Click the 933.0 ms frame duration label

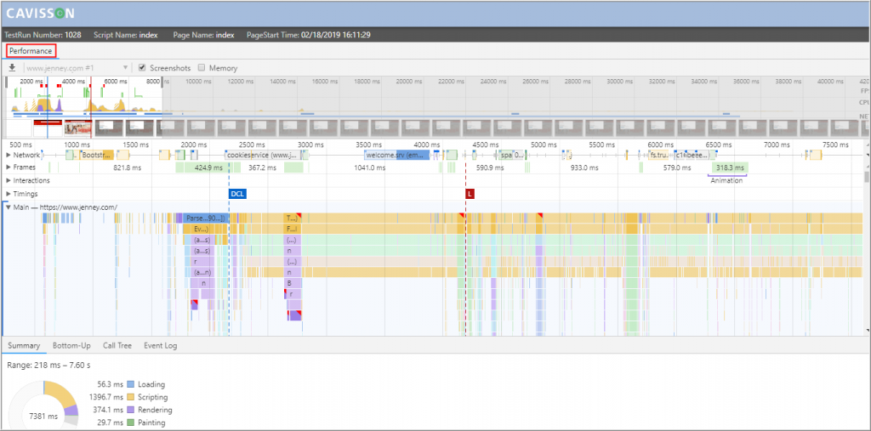584,167
